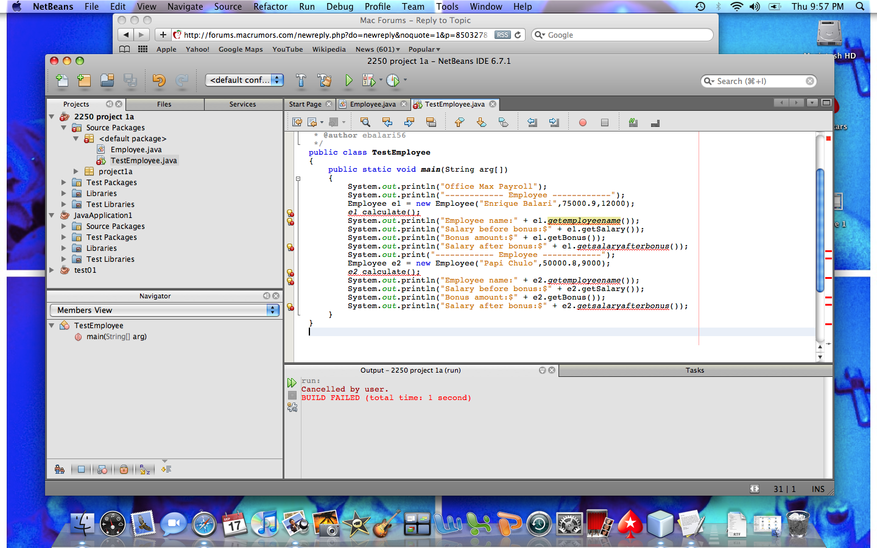Click the editor Find Selection magnifier icon
Image resolution: width=877 pixels, height=548 pixels.
365,122
